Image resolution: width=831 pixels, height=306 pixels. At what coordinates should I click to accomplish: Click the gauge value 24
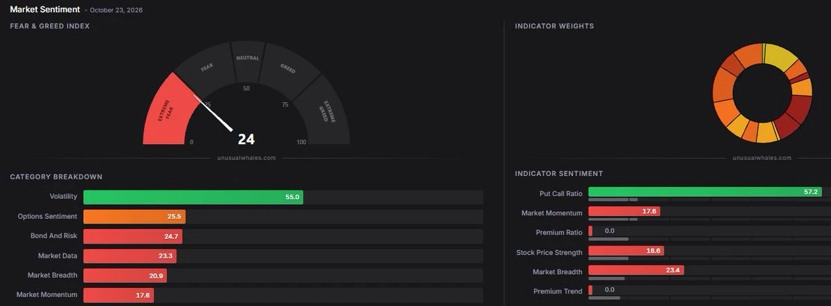click(x=247, y=139)
